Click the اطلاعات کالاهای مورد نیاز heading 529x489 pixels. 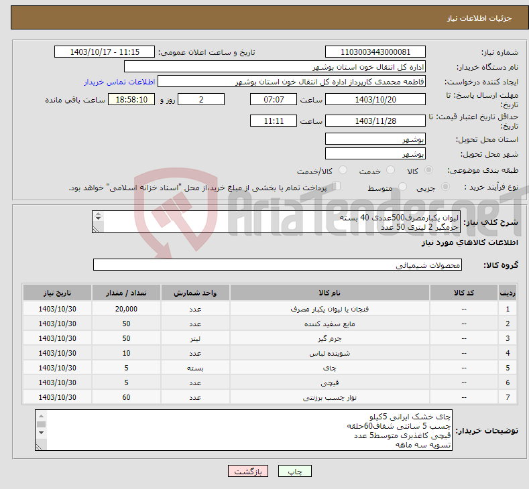pyautogui.click(x=469, y=242)
